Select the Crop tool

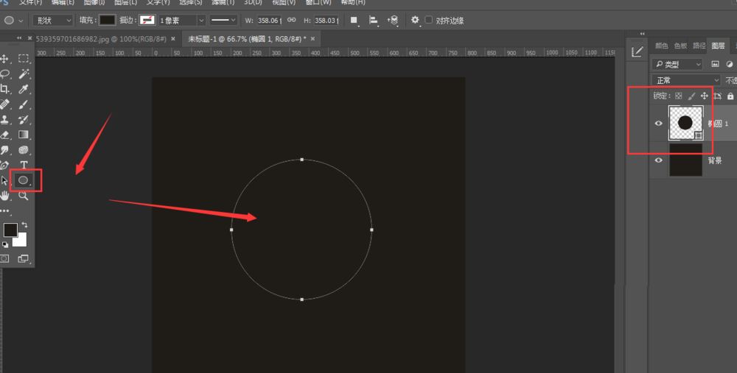4,89
